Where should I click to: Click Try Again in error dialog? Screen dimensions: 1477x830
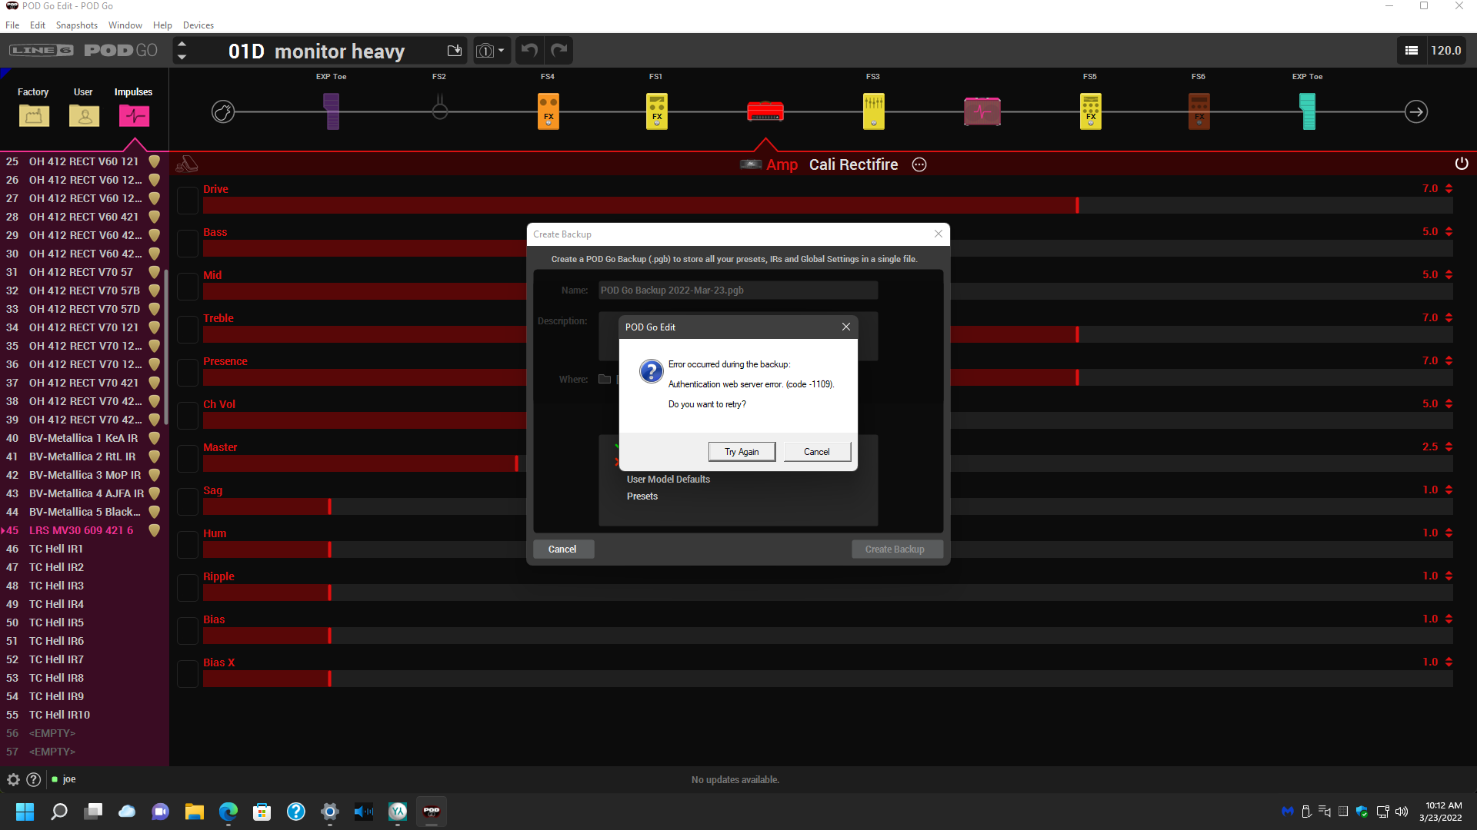click(x=741, y=452)
